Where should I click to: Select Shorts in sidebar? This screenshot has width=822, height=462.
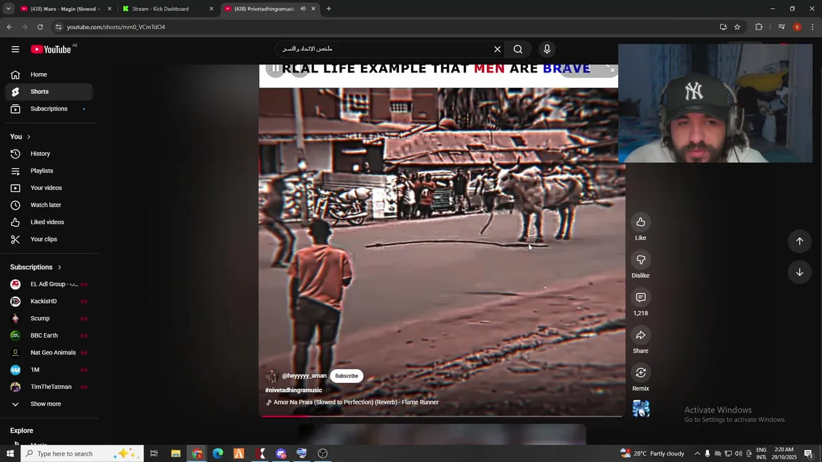49,92
